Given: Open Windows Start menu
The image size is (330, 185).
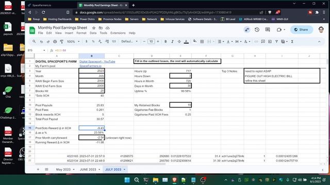Looking at the screenshot, I should (127, 180).
